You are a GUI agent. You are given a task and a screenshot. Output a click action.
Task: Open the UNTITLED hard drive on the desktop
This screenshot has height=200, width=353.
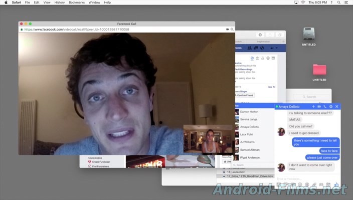click(x=309, y=36)
